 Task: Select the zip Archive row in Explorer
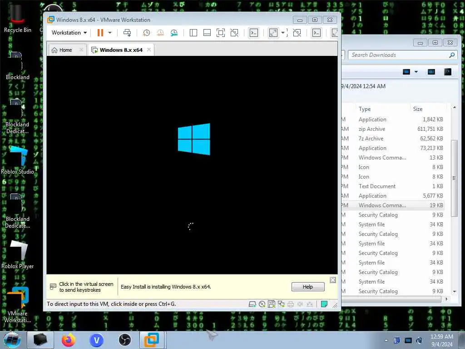tap(392, 129)
